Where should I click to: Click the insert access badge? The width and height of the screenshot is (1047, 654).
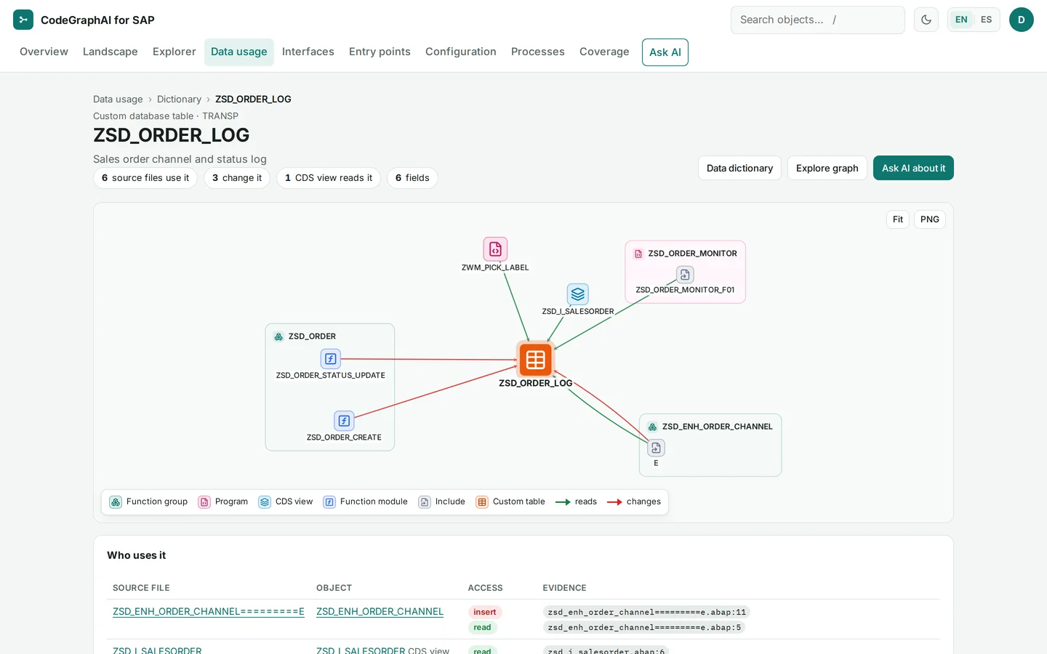coord(485,613)
